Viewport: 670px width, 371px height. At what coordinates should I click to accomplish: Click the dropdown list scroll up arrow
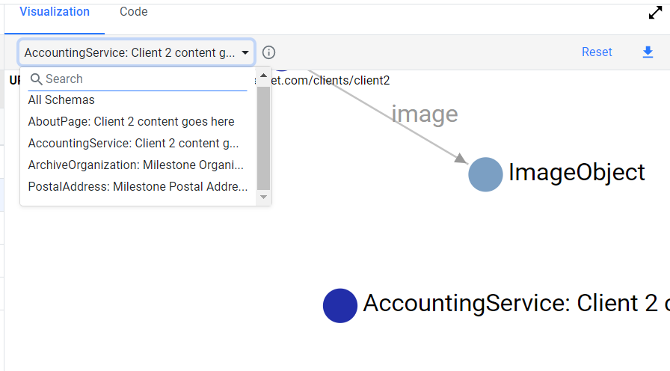click(264, 76)
